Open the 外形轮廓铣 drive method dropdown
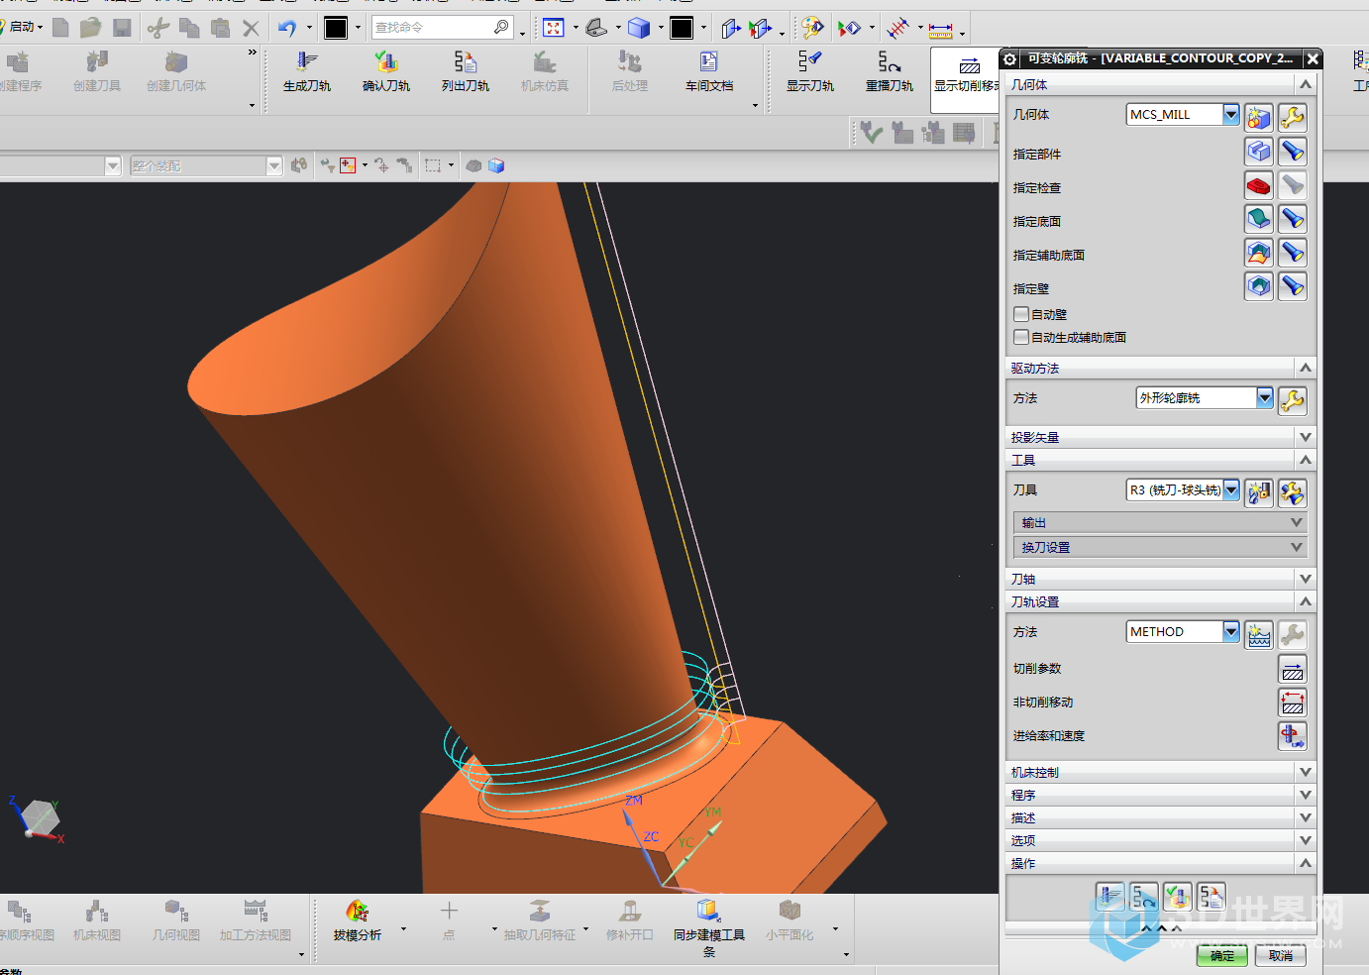This screenshot has width=1369, height=975. click(x=1264, y=397)
